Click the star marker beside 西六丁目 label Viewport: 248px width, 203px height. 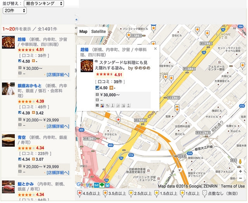tap(129, 36)
